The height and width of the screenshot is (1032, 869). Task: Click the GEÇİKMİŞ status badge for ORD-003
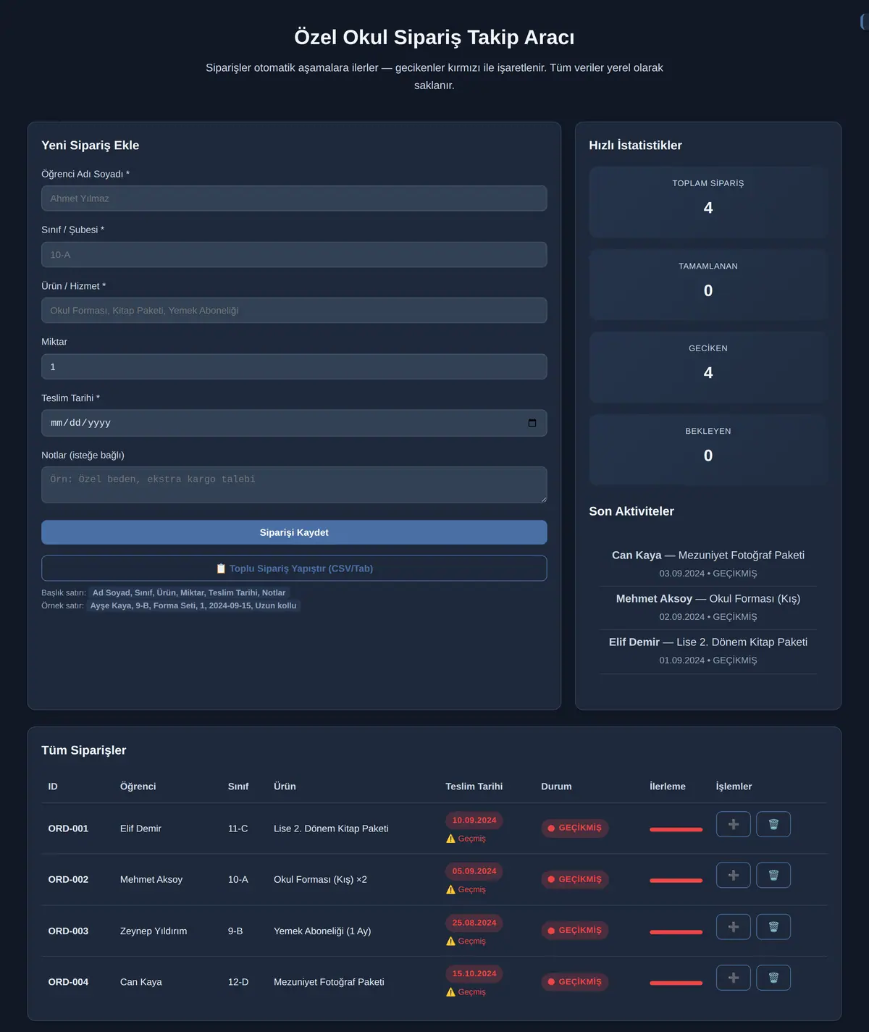pyautogui.click(x=575, y=931)
